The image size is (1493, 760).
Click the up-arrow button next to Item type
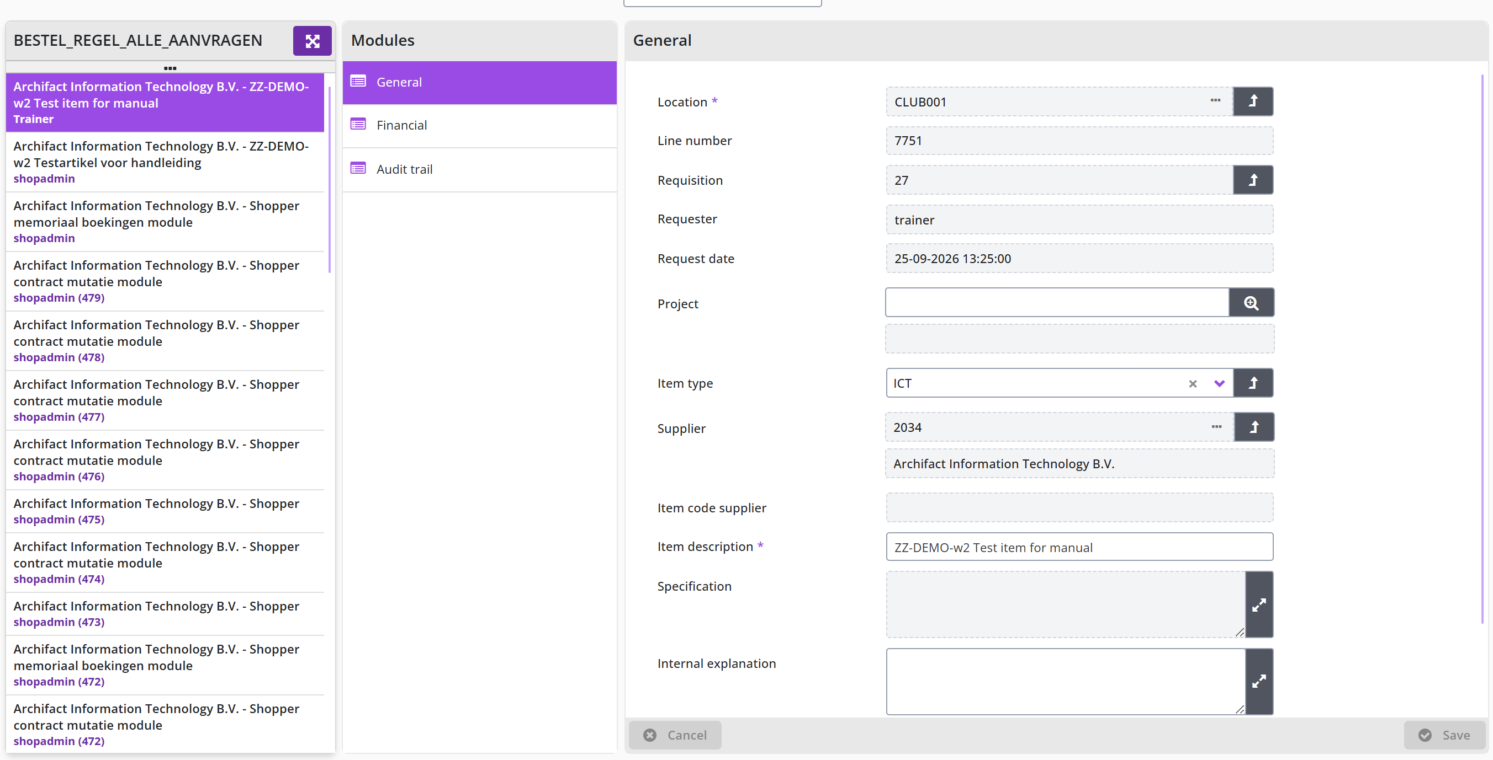point(1252,383)
